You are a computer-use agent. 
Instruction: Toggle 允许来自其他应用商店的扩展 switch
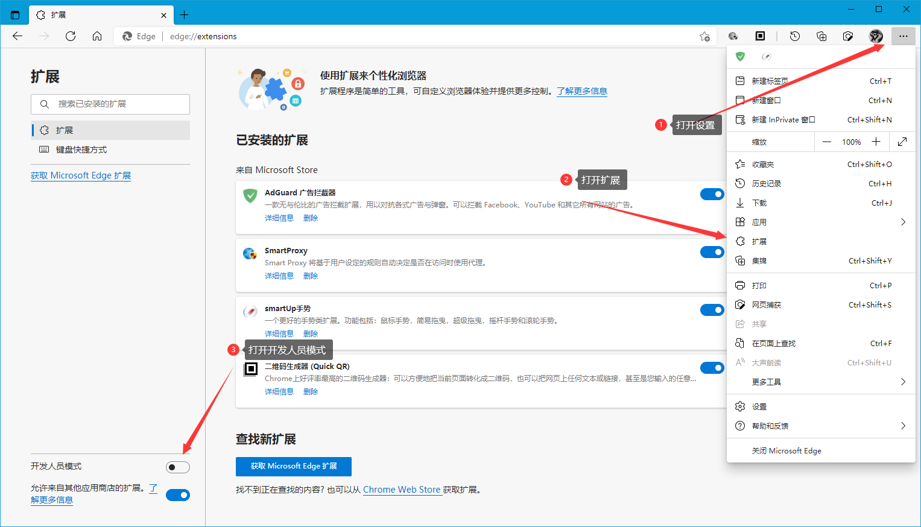click(178, 495)
